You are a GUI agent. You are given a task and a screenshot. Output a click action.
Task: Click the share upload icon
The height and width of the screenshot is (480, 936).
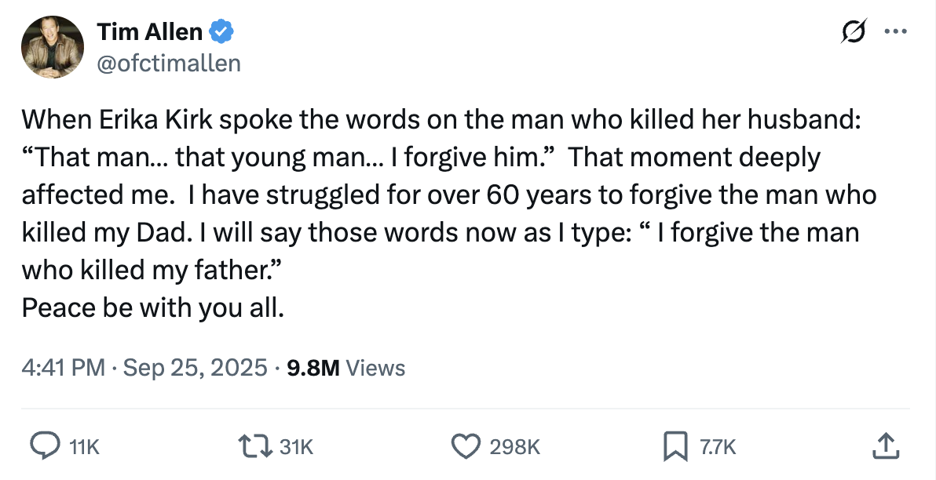coord(884,446)
